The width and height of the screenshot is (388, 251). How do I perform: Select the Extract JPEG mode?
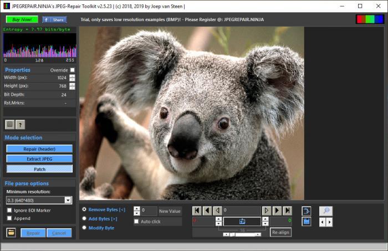pyautogui.click(x=39, y=158)
